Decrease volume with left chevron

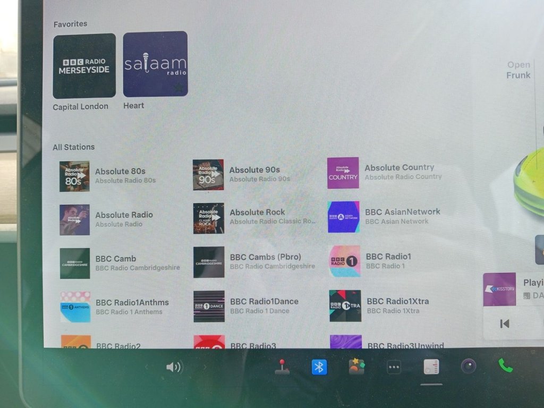click(x=147, y=367)
